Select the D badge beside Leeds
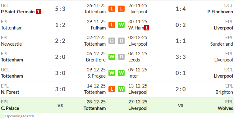The width and height of the screenshot is (234, 122). click(x=121, y=57)
